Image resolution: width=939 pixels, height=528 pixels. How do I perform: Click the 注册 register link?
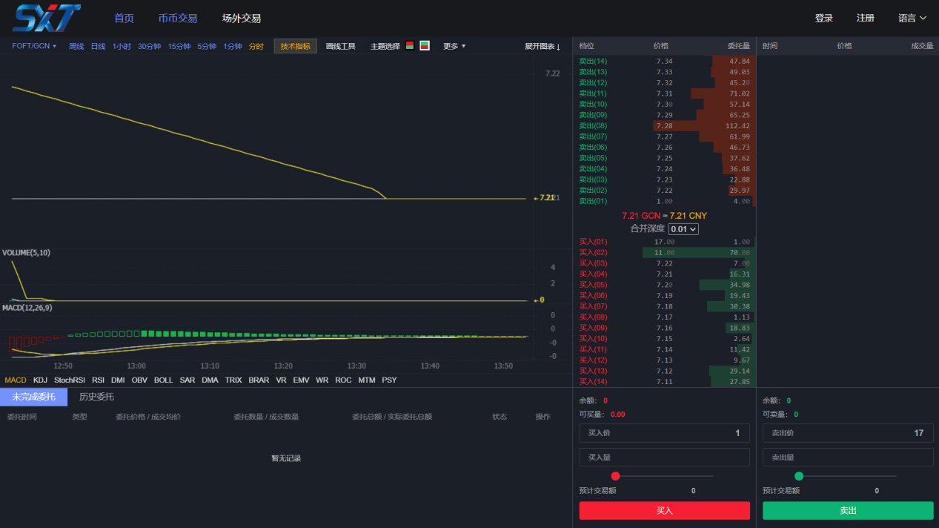[866, 18]
